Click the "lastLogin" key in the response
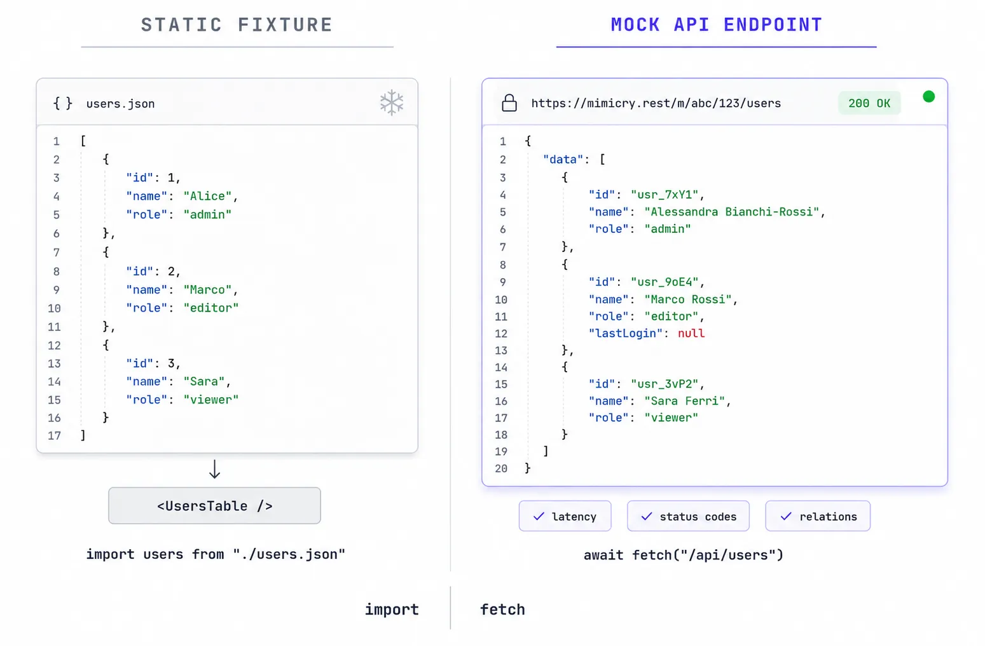This screenshot has height=646, width=985. point(626,334)
